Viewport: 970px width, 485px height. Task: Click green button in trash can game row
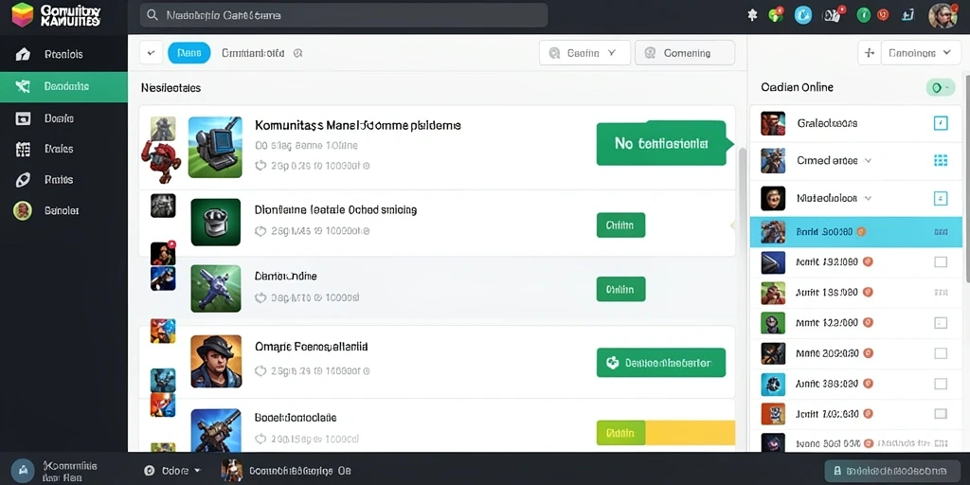click(x=620, y=225)
